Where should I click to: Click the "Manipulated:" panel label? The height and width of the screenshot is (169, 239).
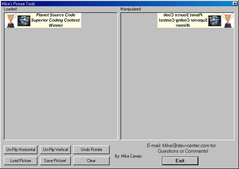coord(131,9)
